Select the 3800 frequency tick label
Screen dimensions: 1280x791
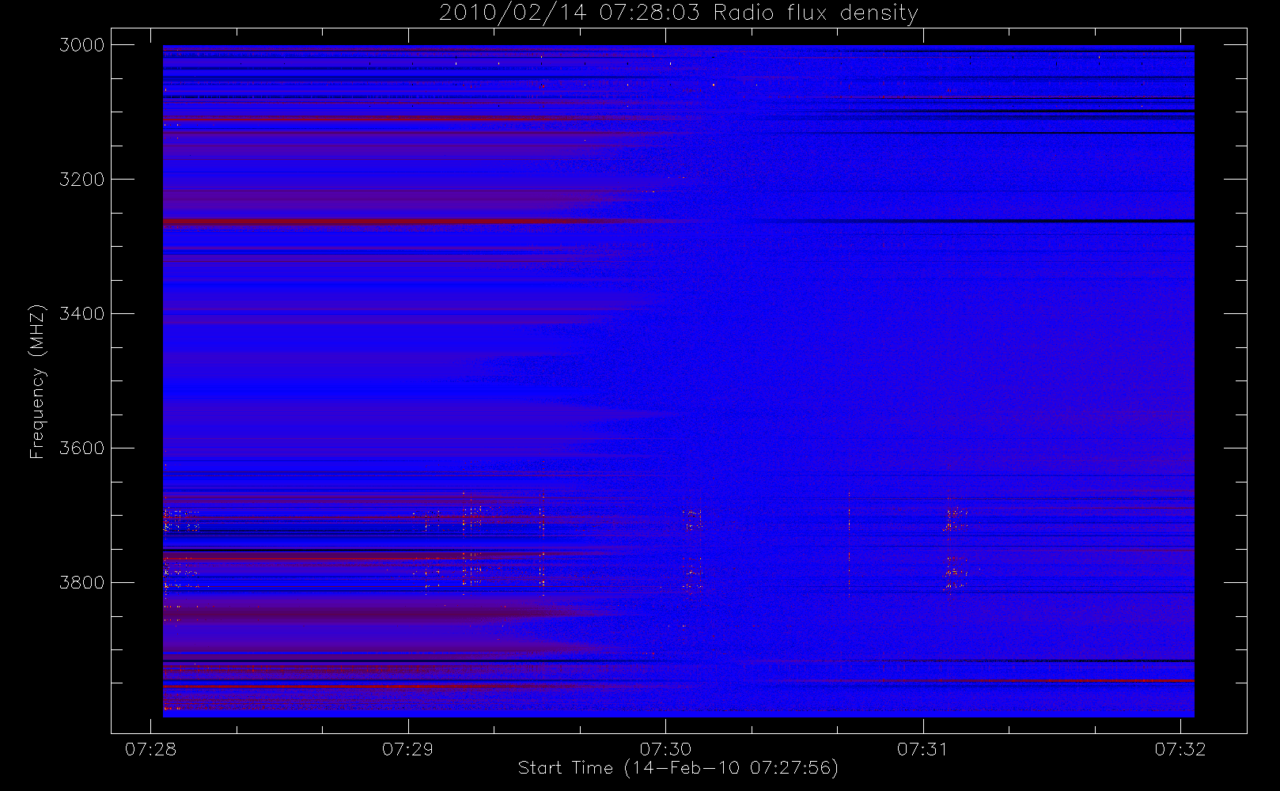[x=82, y=583]
